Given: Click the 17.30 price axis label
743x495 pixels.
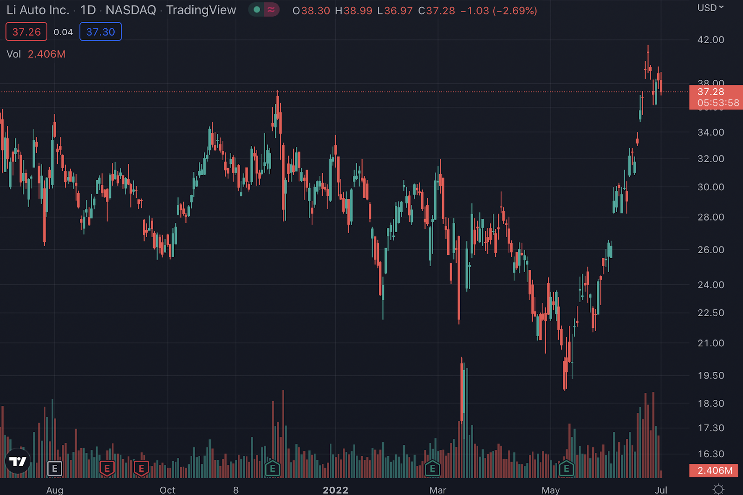Looking at the screenshot, I should click(x=710, y=428).
